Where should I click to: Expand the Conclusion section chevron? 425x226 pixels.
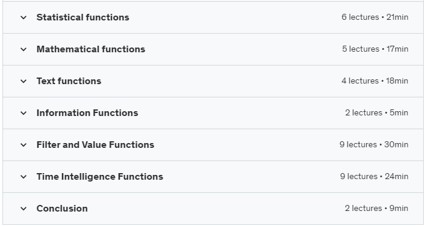(x=23, y=209)
